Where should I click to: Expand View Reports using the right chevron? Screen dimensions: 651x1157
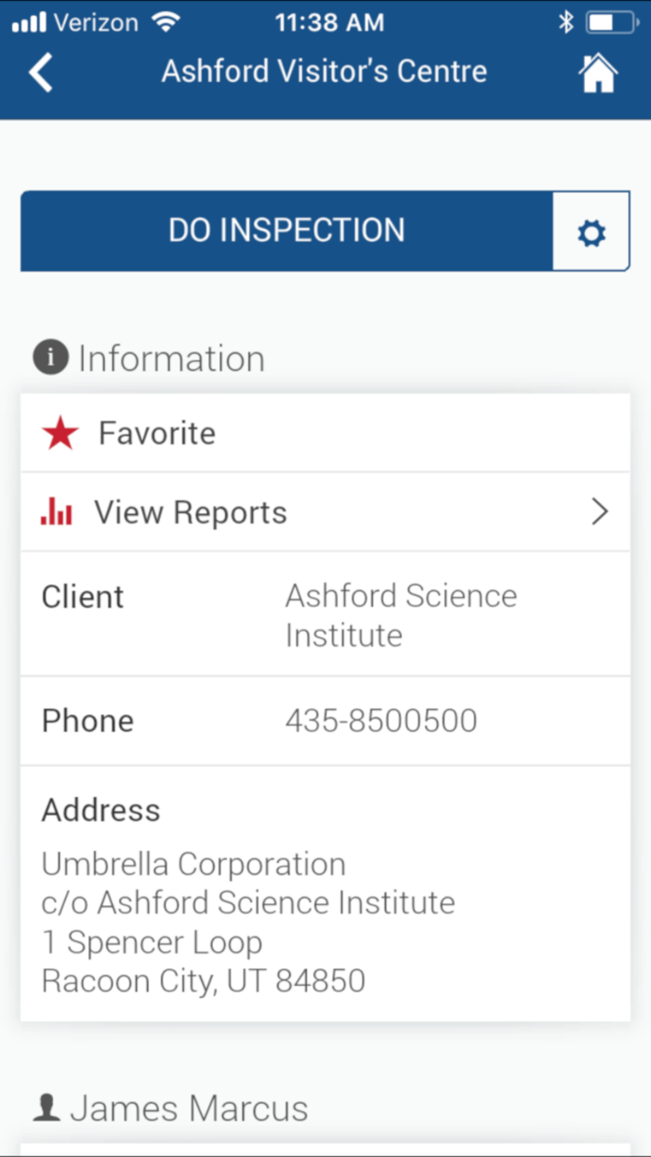tap(599, 511)
